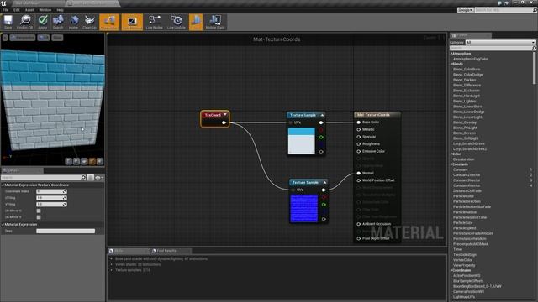Click the Show button in preview viewport
This screenshot has height=302, width=538.
pos(57,38)
